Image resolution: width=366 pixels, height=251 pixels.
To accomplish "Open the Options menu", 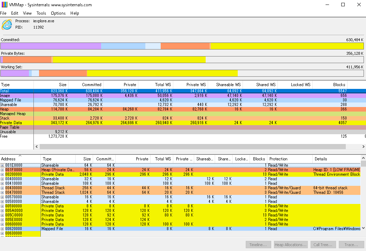I will click(58, 13).
